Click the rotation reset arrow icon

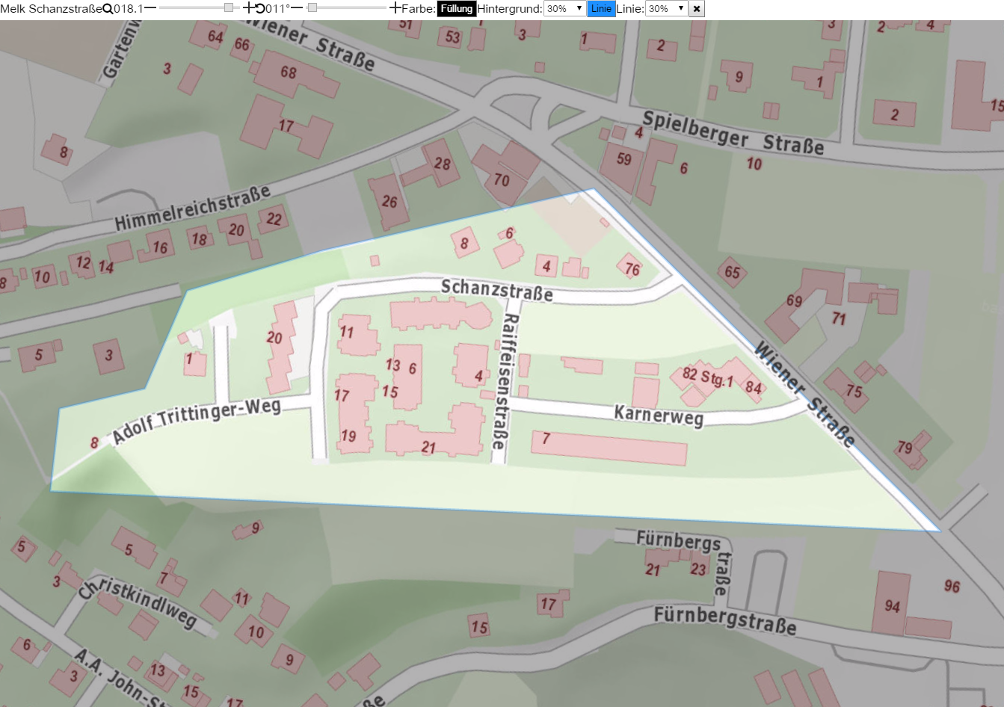[260, 9]
